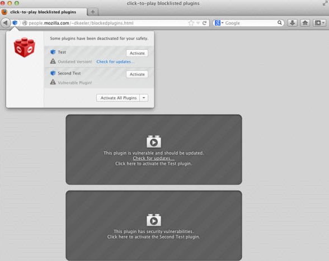The image size is (329, 261).
Task: Open the Bookmarks menu toolbar button
Action: [319, 23]
